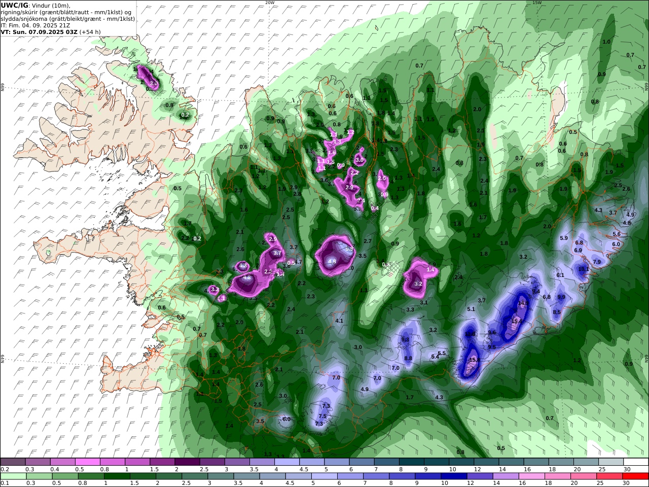The width and height of the screenshot is (649, 487).
Task: Choose bottom-row lavender swatch between 5 and 6
Action: (x=326, y=476)
